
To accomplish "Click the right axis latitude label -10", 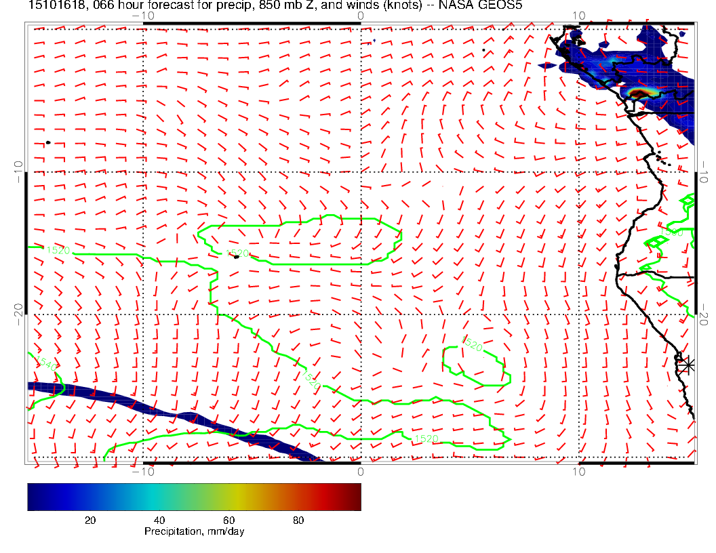I will click(704, 167).
